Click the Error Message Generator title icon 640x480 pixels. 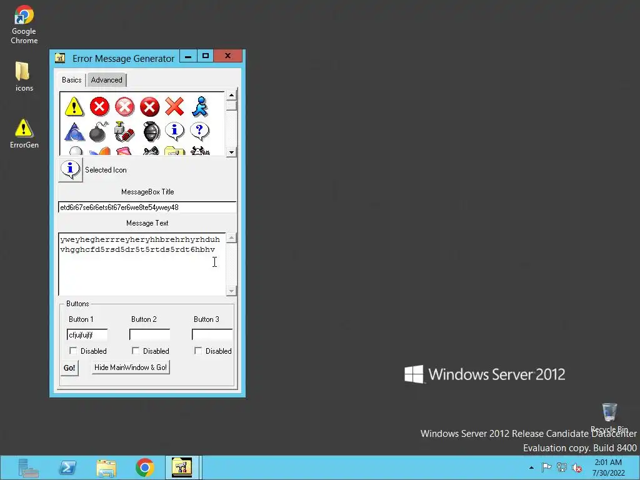(x=60, y=58)
